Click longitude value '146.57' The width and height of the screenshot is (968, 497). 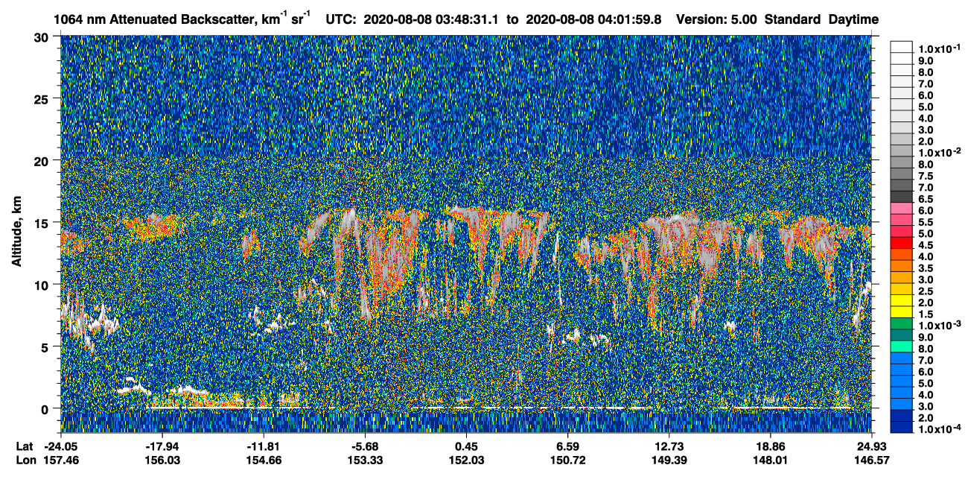coord(872,460)
